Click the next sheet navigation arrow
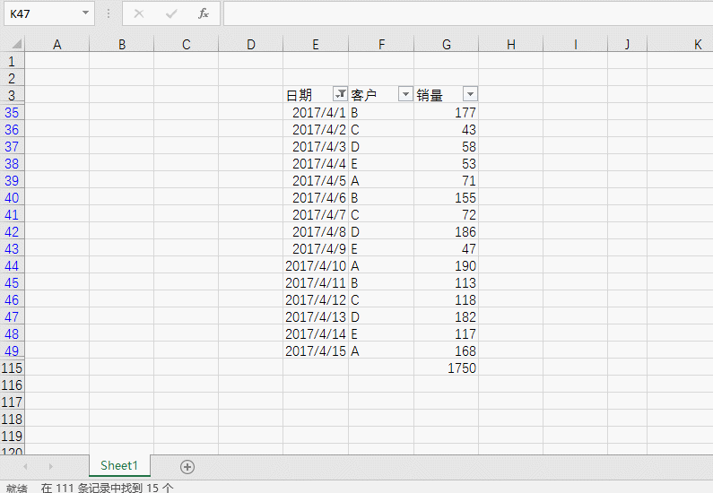Screen dimensions: 713x493 coord(50,467)
